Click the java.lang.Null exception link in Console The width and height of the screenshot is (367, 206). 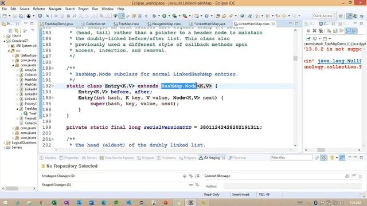point(339,61)
